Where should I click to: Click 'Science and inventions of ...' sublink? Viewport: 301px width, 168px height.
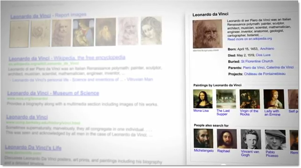pos(98,79)
